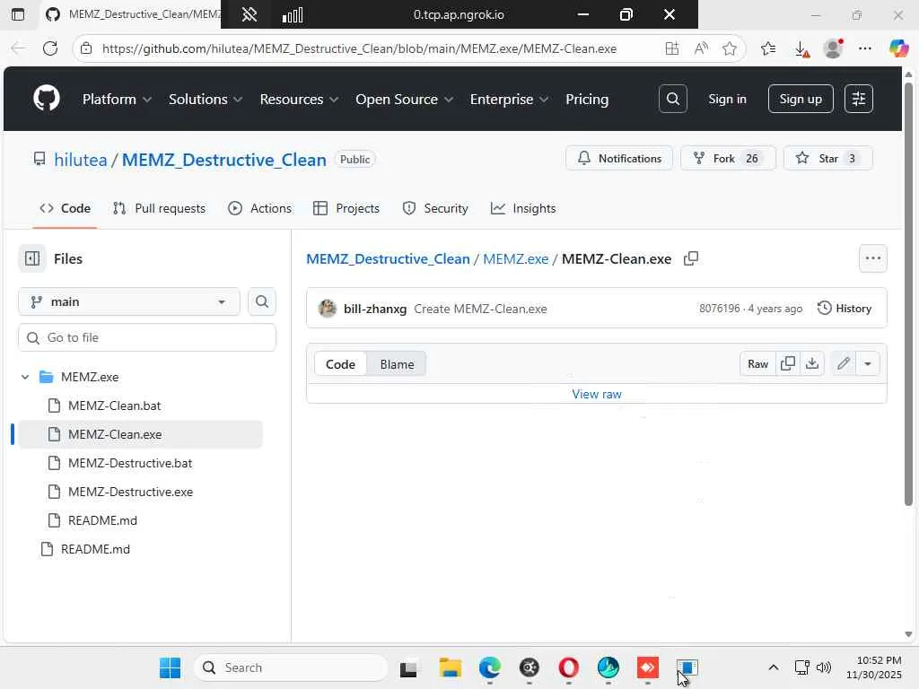Open hilutea owner link
This screenshot has height=689, width=919.
tap(80, 160)
